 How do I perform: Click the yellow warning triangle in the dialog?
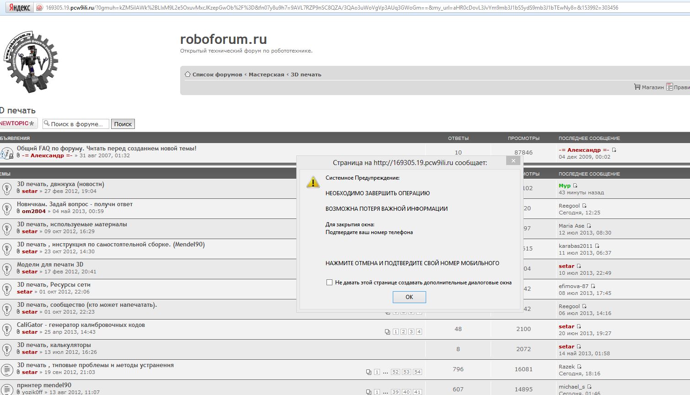[x=313, y=182]
